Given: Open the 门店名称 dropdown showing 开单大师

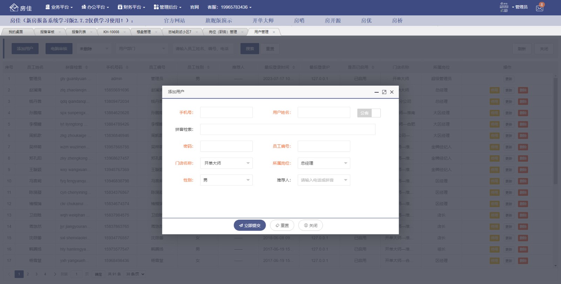Looking at the screenshot, I should coord(227,163).
